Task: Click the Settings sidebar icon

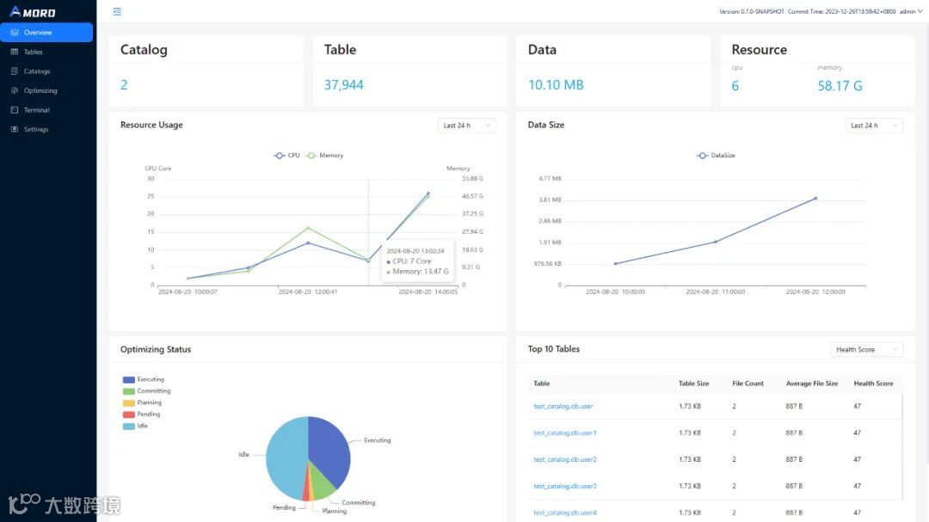Action: pos(15,129)
